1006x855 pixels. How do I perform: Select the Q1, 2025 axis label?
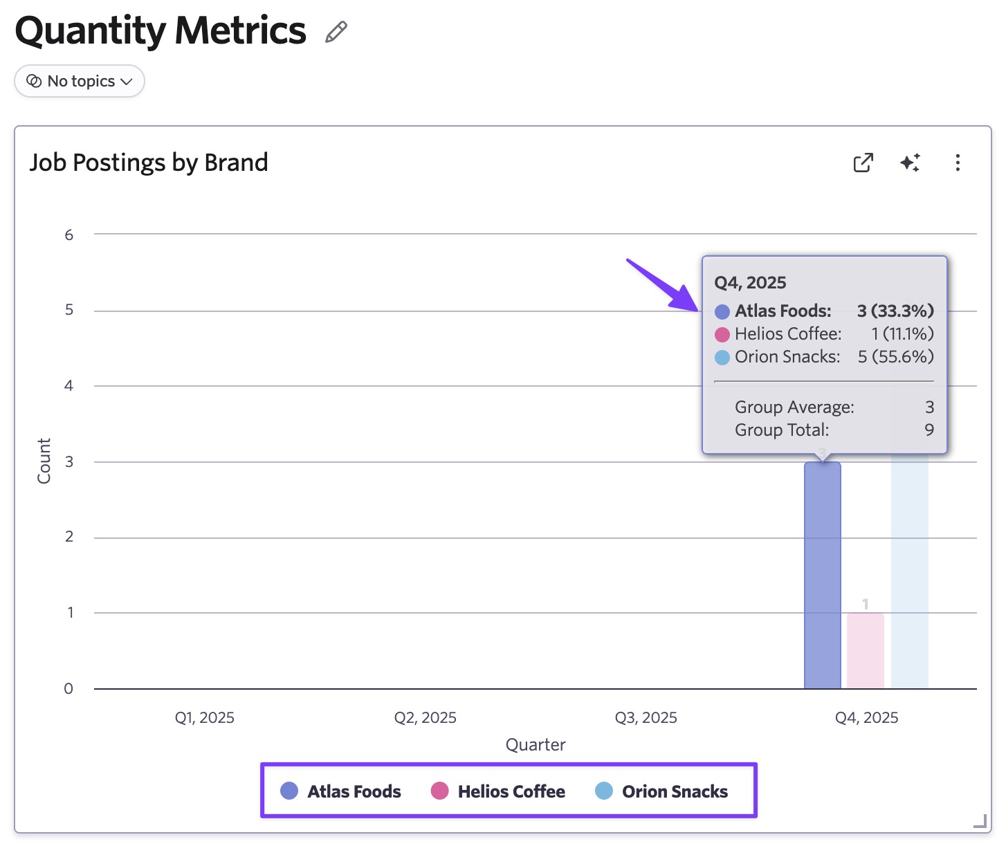tap(204, 717)
